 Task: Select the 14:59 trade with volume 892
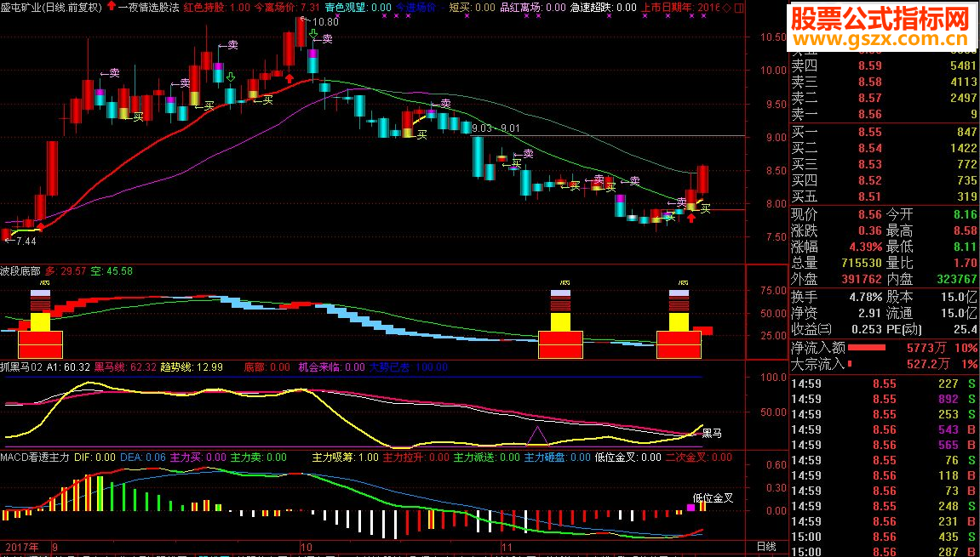click(884, 399)
